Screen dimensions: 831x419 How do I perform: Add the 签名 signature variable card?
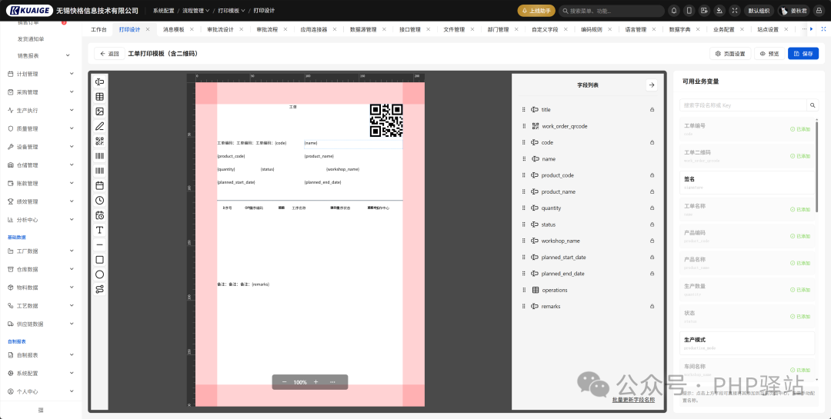click(746, 182)
